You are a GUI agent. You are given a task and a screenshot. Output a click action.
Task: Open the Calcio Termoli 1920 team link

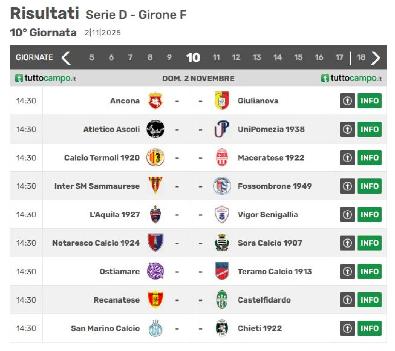tap(102, 158)
